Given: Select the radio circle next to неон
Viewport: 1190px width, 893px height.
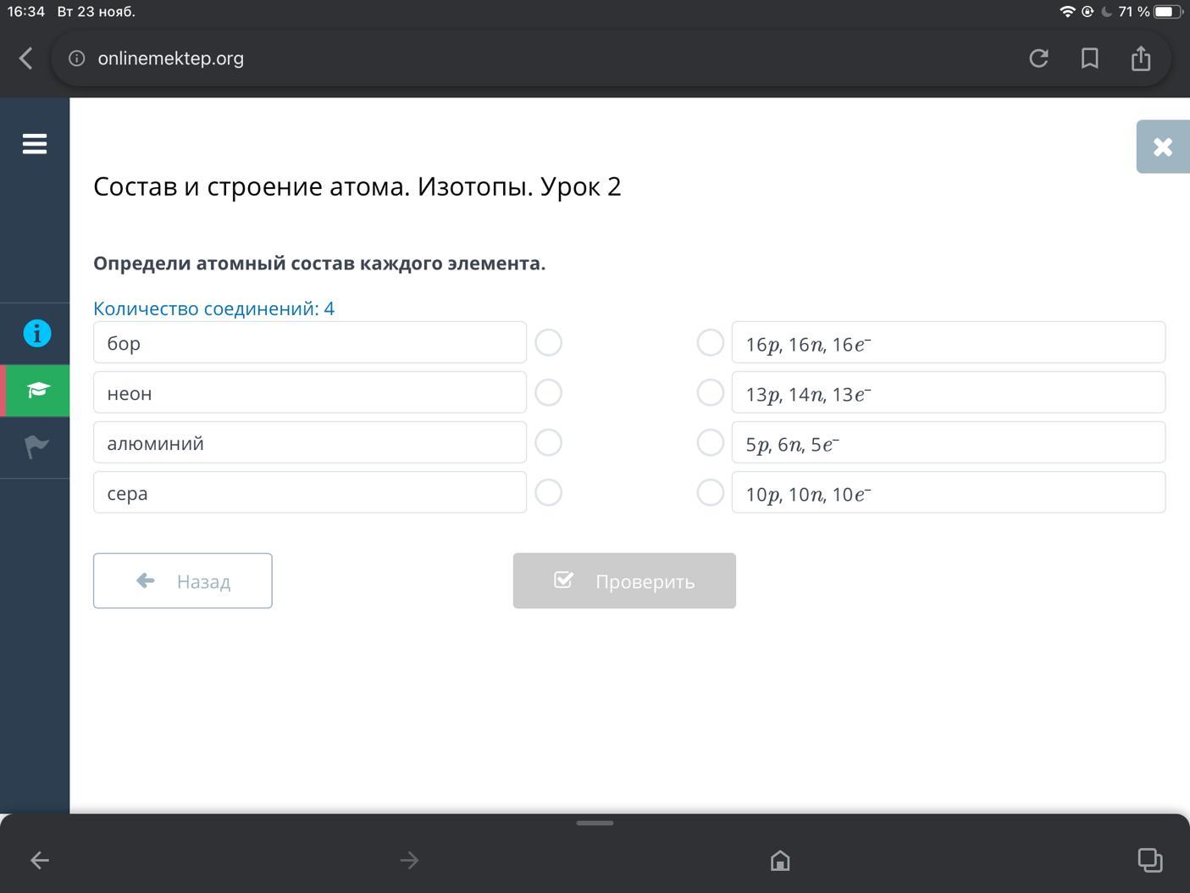Looking at the screenshot, I should click(549, 393).
